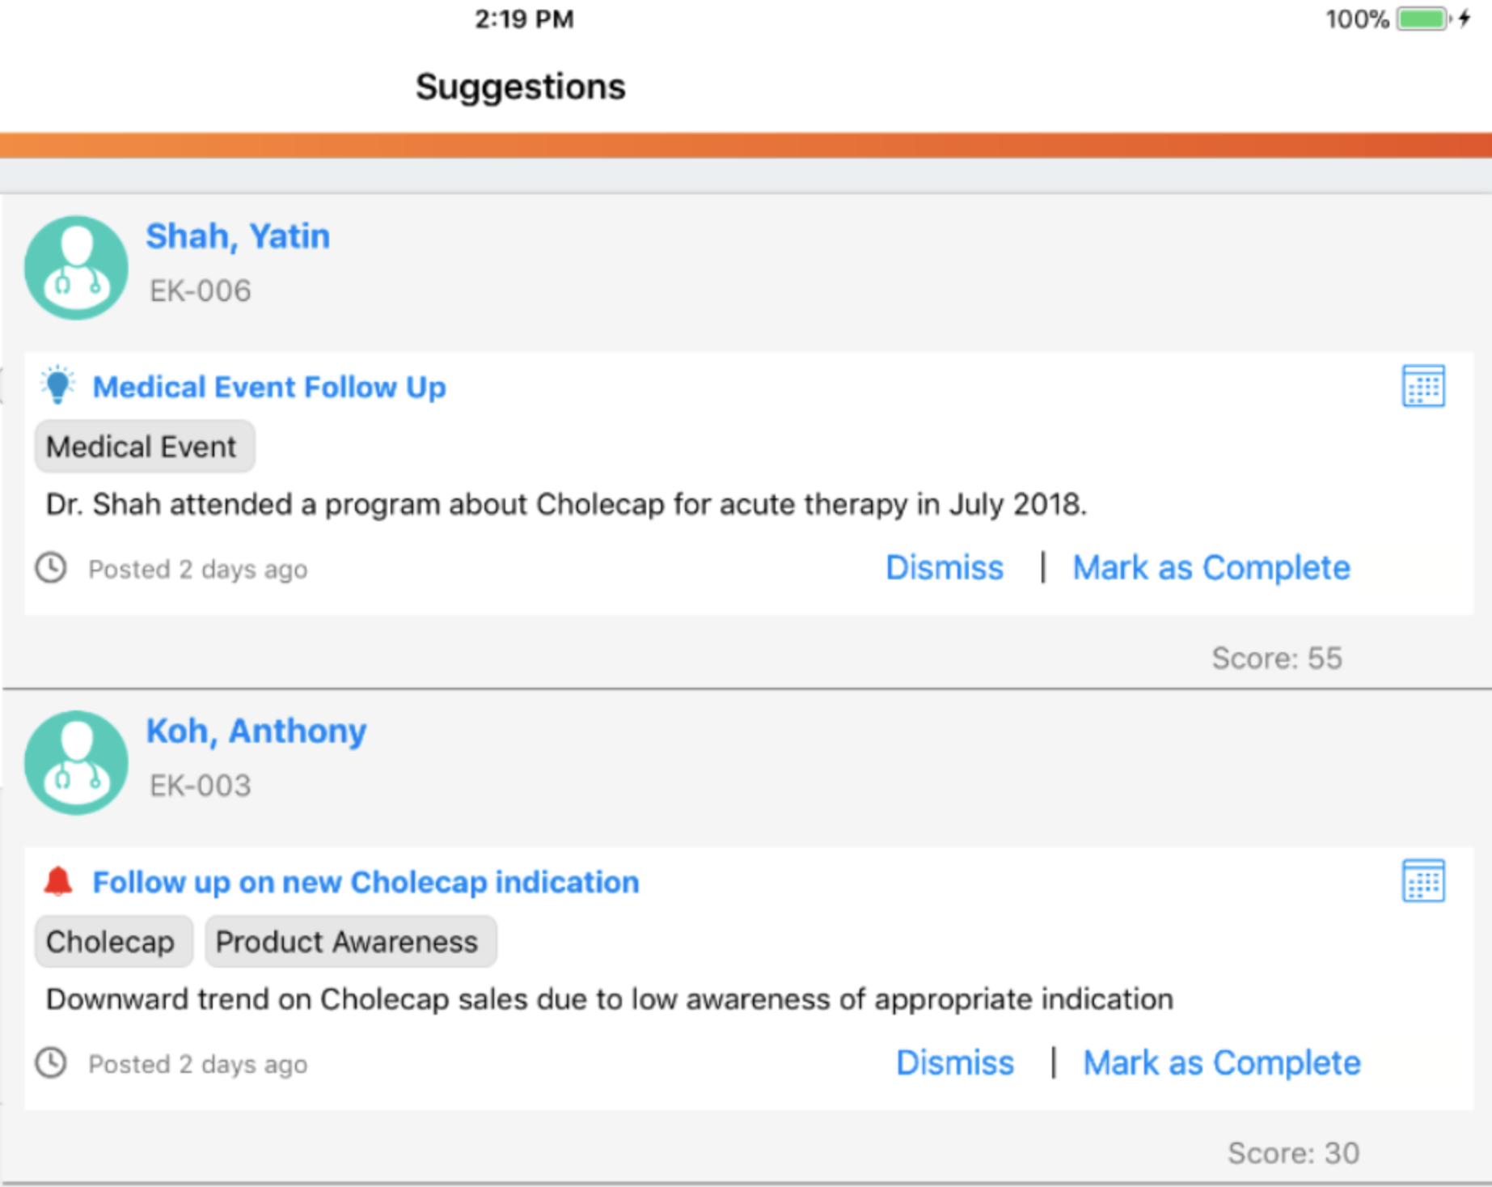
Task: Click clock icon in Koh's suggestion card
Action: (51, 1063)
